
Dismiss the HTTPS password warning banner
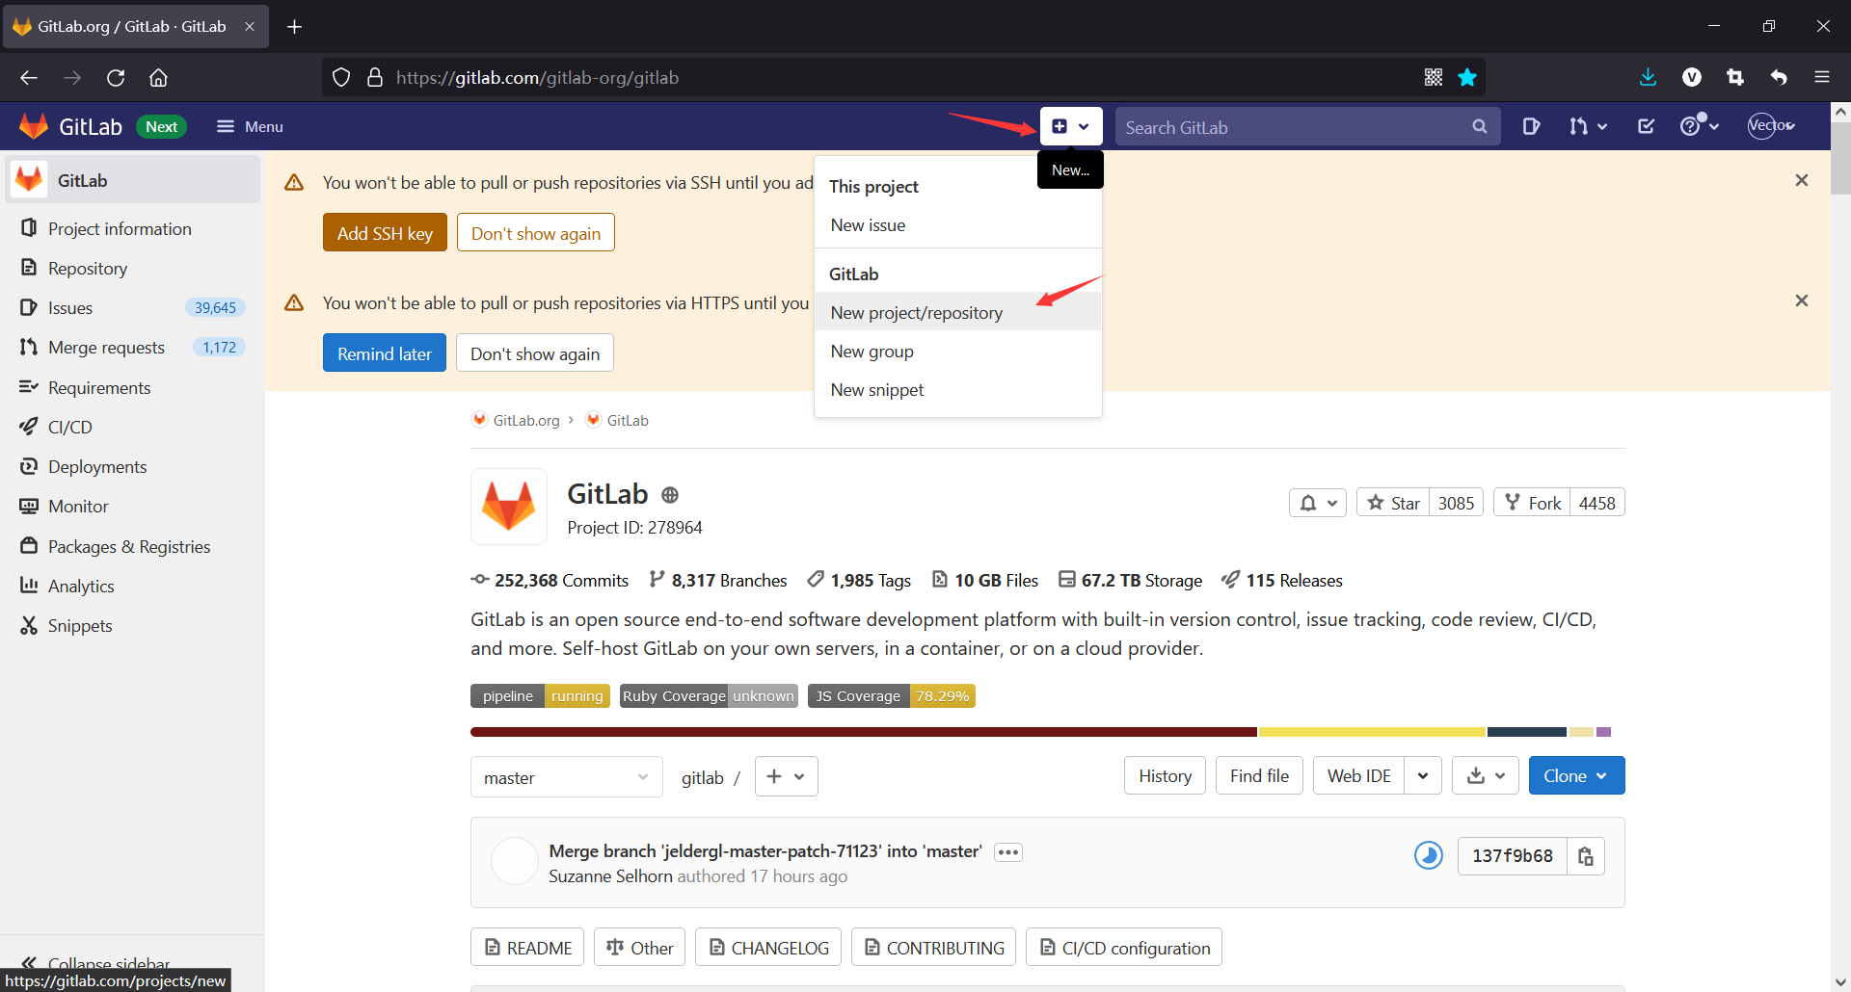pyautogui.click(x=1801, y=301)
